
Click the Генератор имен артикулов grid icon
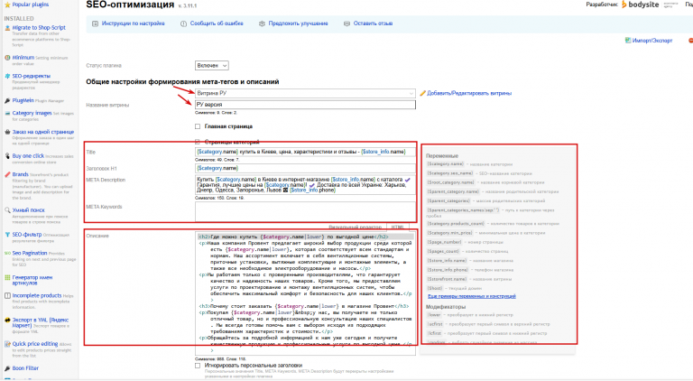tap(7, 277)
